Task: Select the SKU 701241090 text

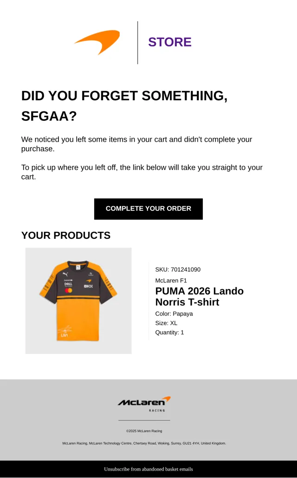Action: (178, 269)
